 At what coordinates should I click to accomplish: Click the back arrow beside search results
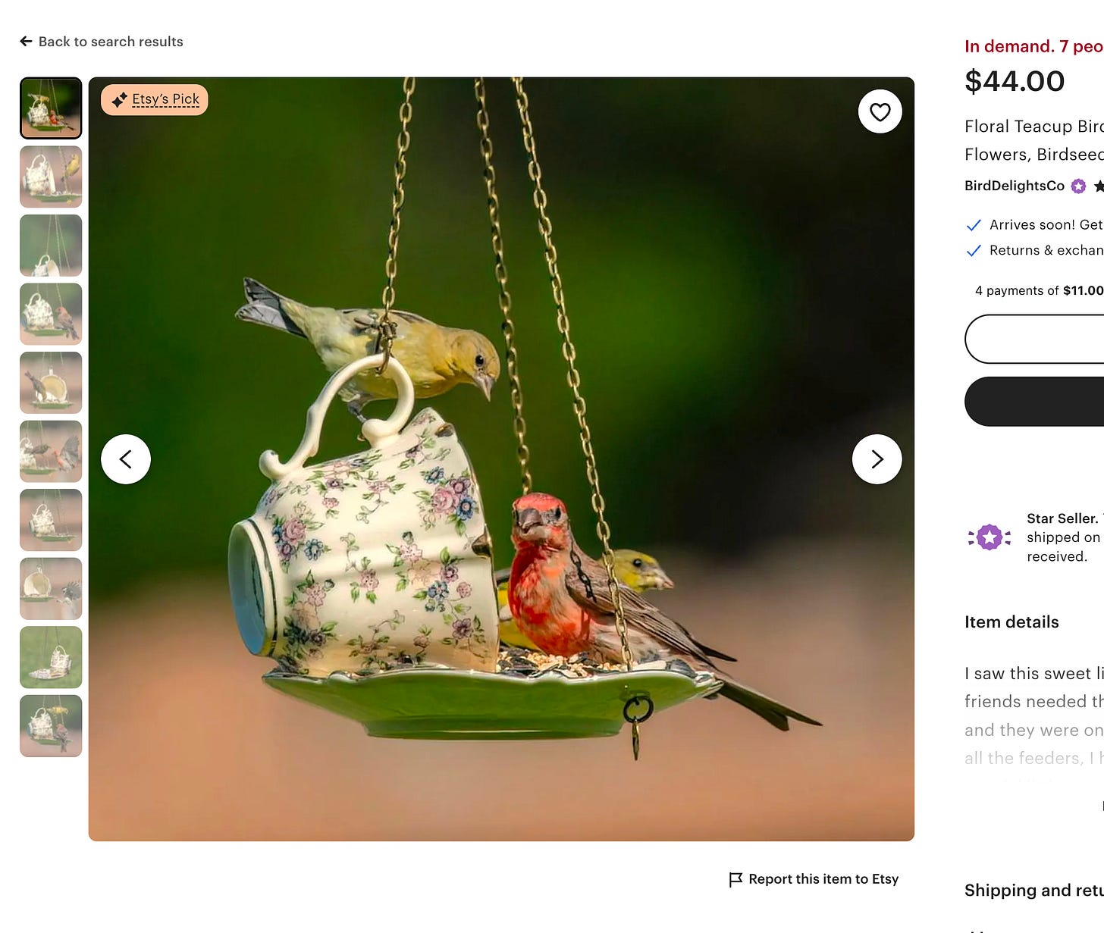(26, 42)
